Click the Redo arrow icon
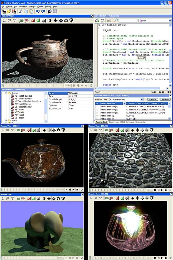The image size is (173, 260). click(43, 11)
